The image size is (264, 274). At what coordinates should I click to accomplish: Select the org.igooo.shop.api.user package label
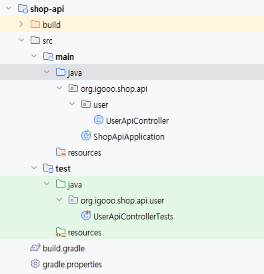pyautogui.click(x=122, y=201)
